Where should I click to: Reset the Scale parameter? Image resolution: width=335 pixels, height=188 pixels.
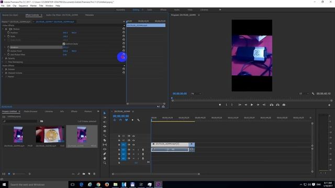click(x=124, y=36)
